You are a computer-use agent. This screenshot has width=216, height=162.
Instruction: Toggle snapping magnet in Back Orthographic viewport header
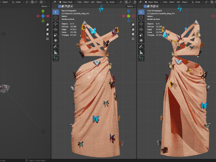tap(126, 2)
